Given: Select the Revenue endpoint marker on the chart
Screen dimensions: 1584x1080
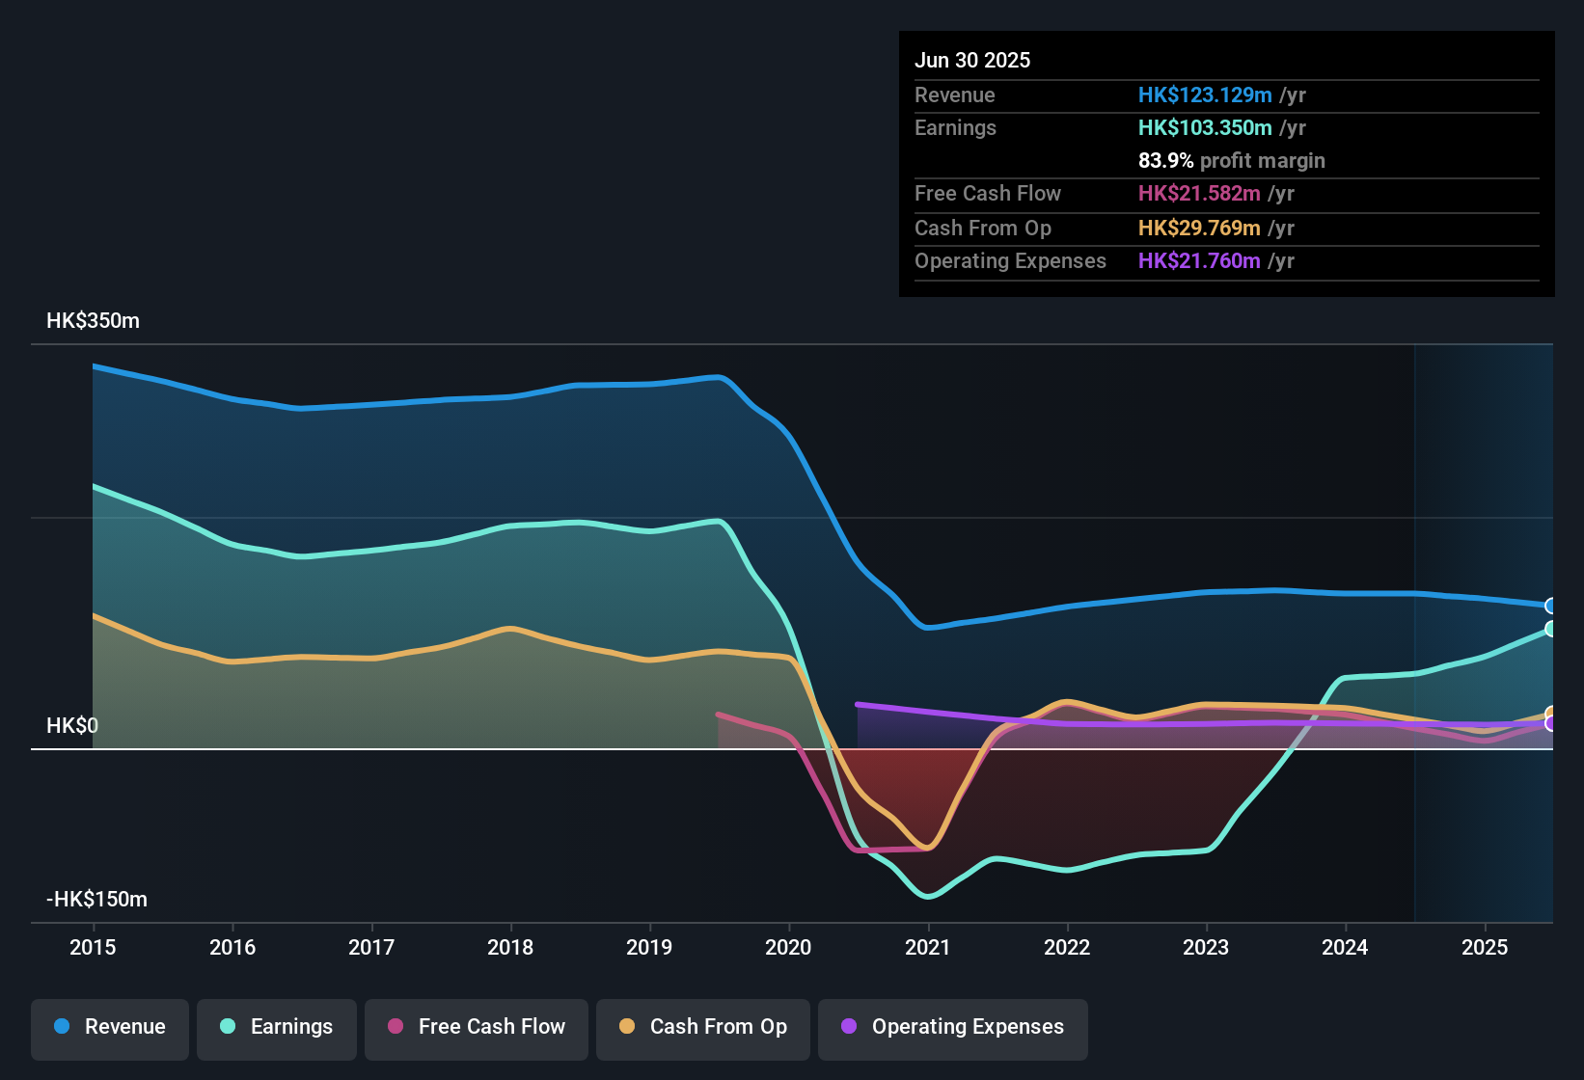Looking at the screenshot, I should (1552, 606).
